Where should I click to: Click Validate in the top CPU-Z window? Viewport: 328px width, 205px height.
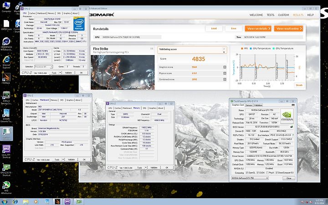coord(68,73)
